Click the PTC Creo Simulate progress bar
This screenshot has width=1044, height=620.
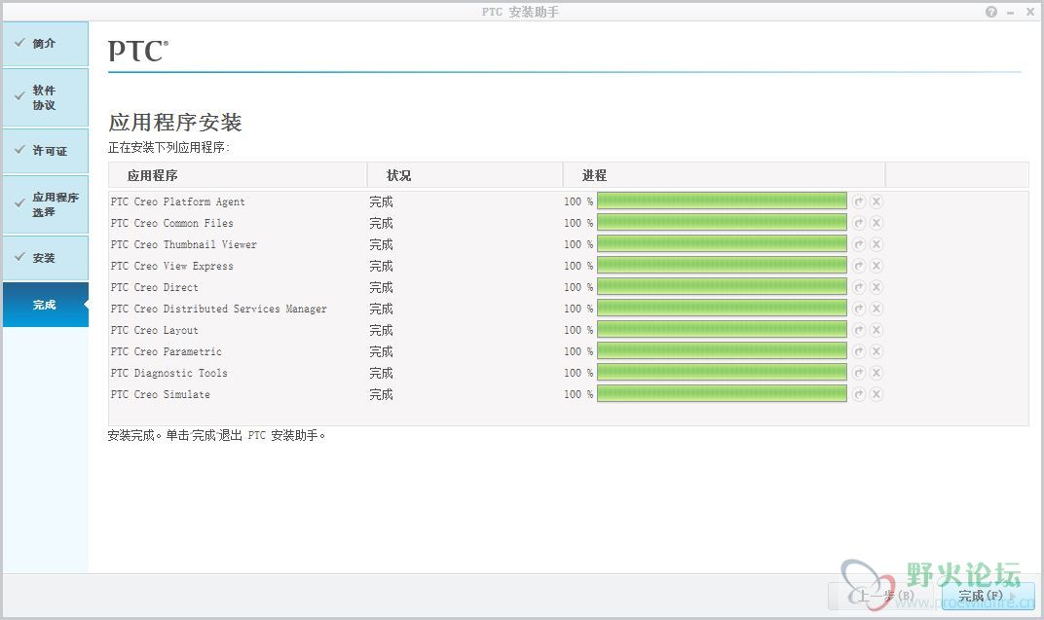[x=722, y=394]
